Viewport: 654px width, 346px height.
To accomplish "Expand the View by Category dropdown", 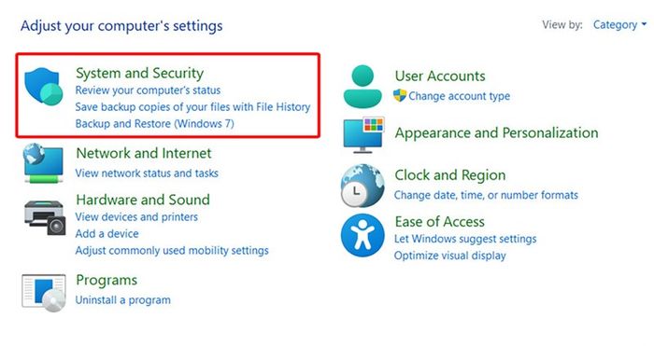I will click(619, 25).
